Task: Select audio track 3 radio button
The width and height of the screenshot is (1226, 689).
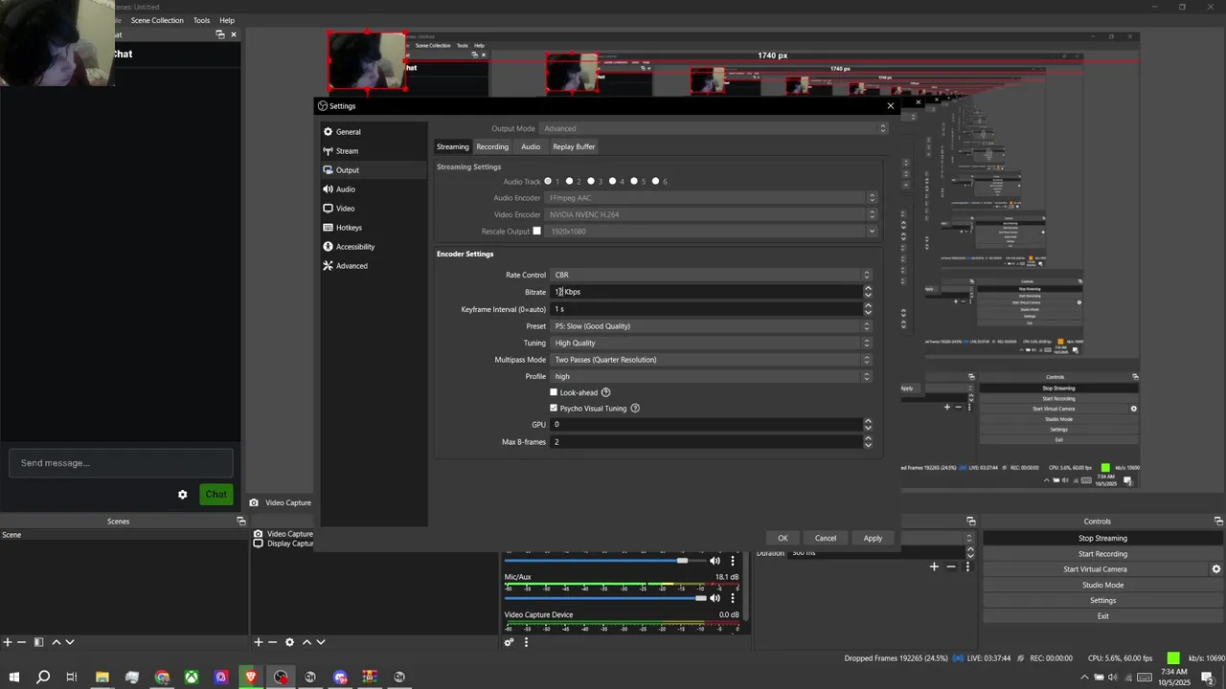Action: (x=591, y=181)
